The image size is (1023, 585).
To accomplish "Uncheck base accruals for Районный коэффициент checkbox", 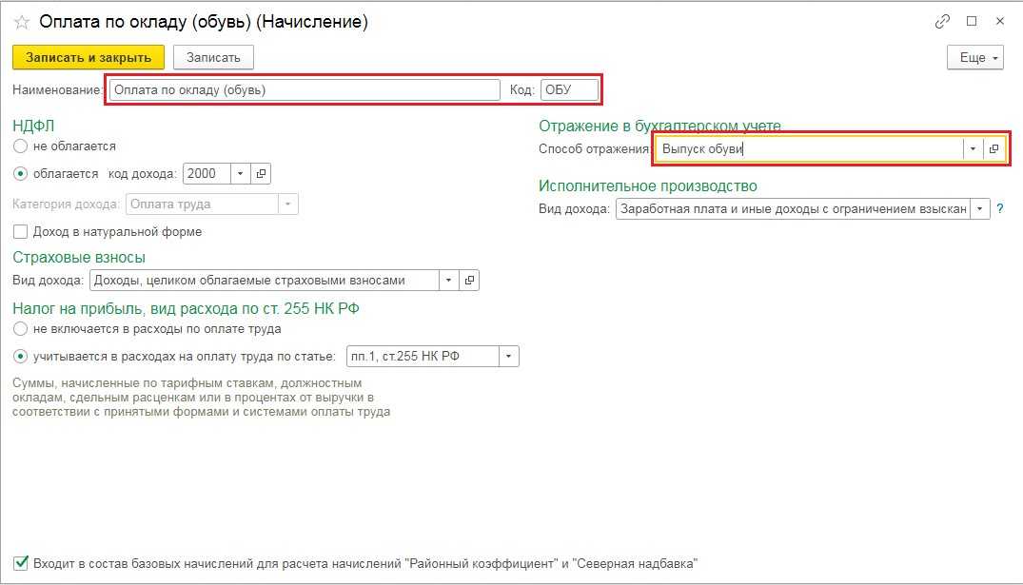I will (20, 563).
